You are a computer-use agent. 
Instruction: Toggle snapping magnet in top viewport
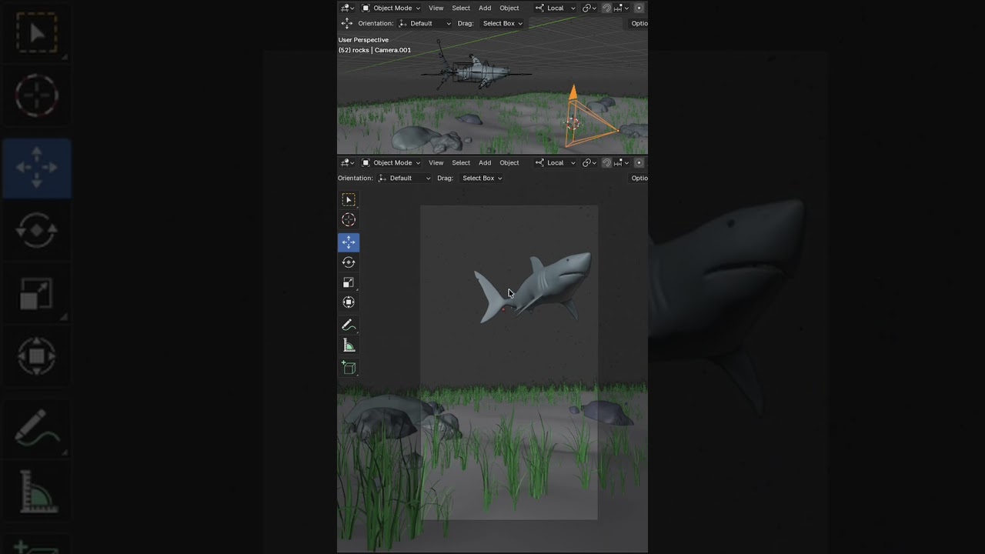(x=606, y=8)
